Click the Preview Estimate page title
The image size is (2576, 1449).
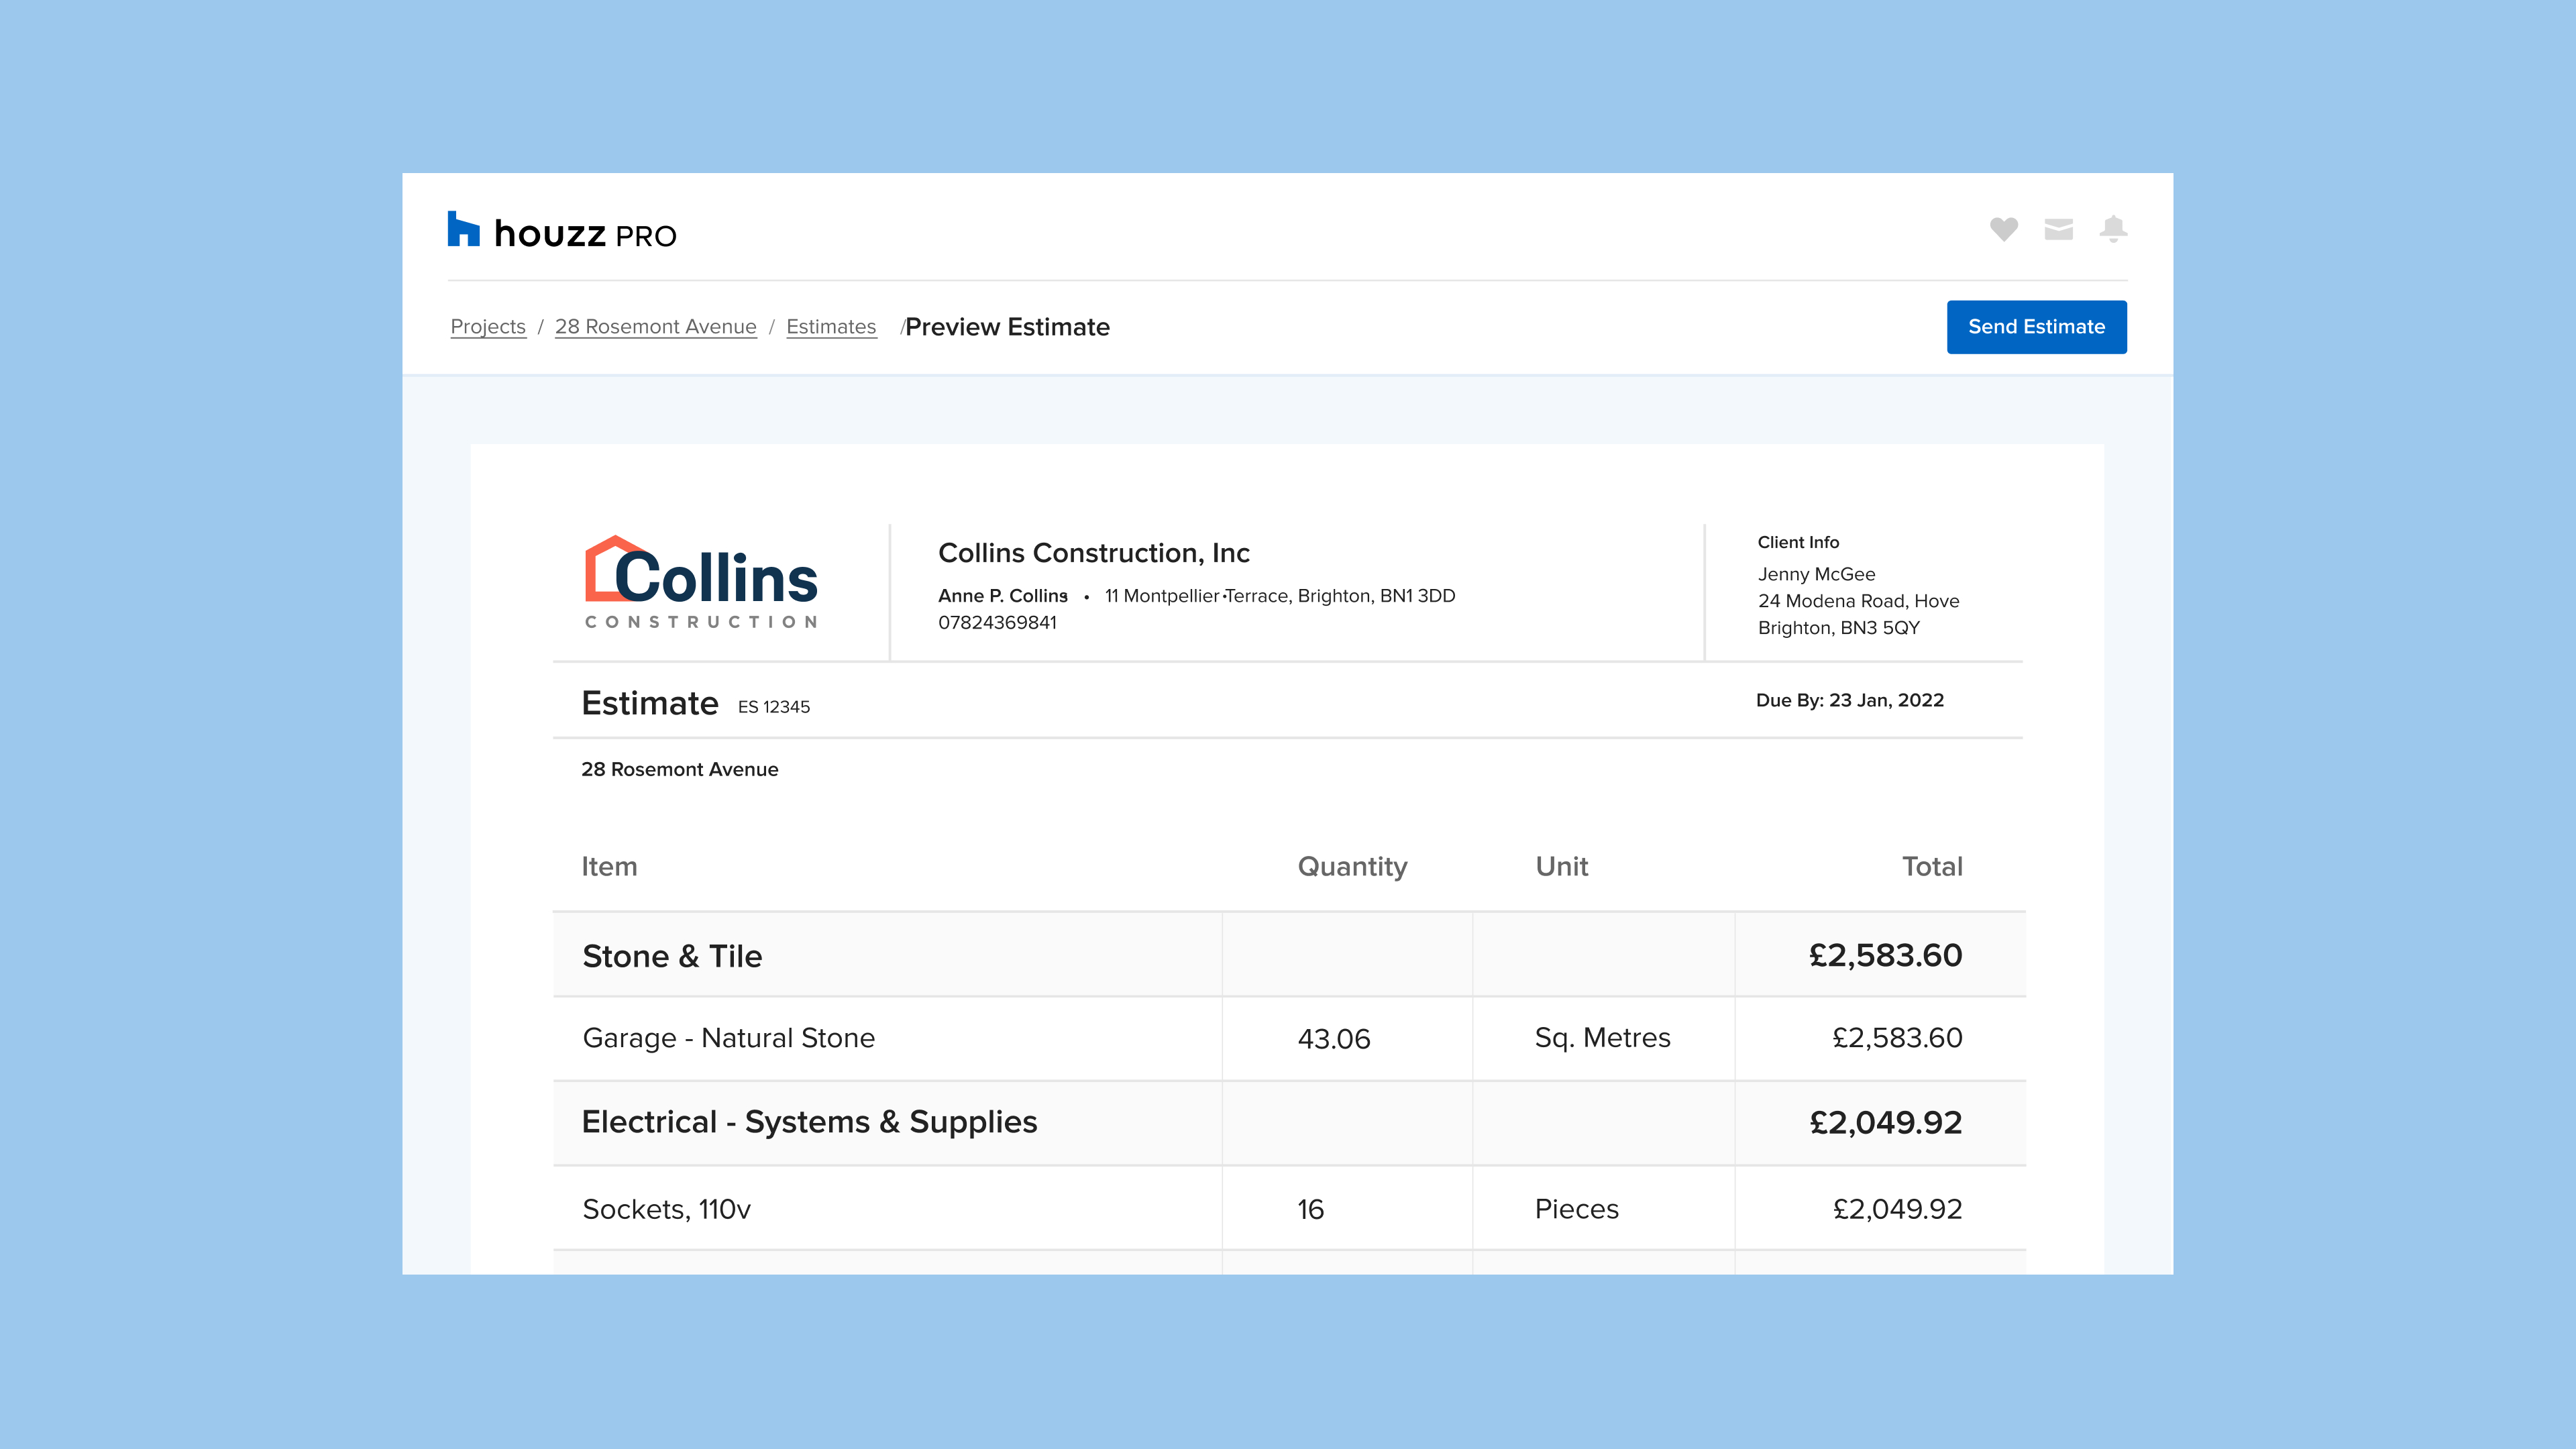(x=1007, y=327)
